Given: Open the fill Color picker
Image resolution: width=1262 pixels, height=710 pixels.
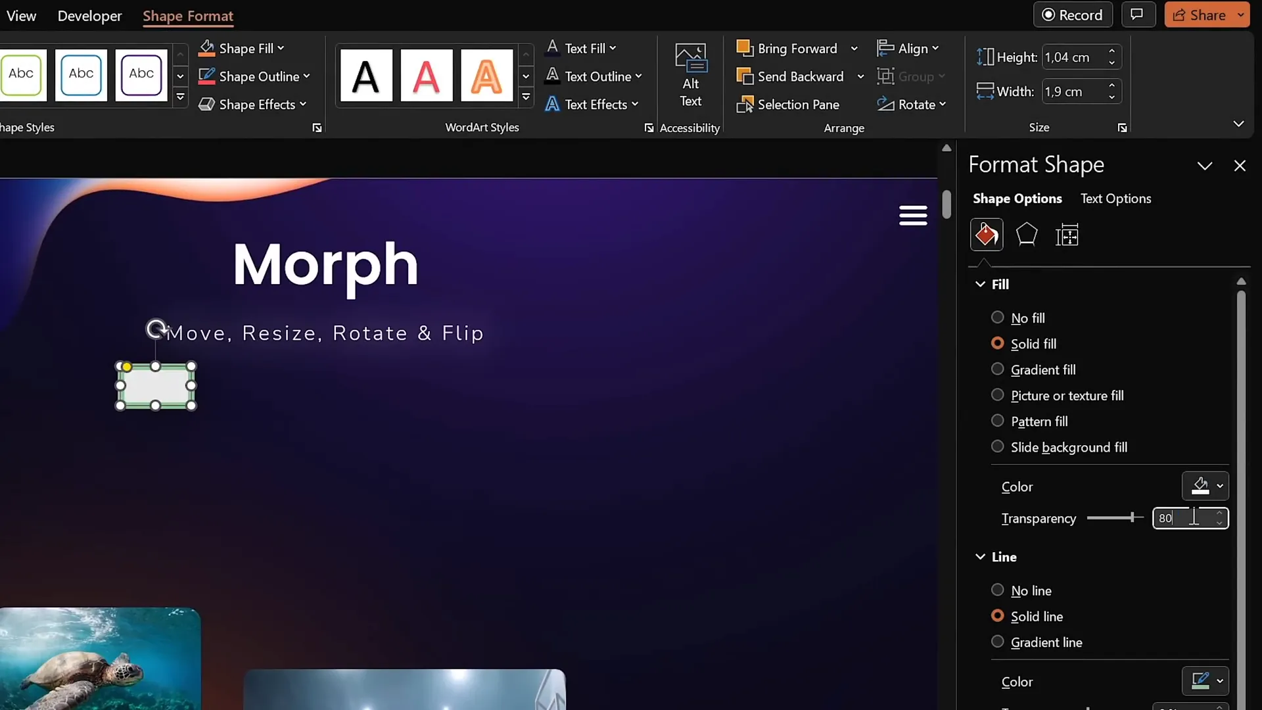Looking at the screenshot, I should click(1205, 486).
